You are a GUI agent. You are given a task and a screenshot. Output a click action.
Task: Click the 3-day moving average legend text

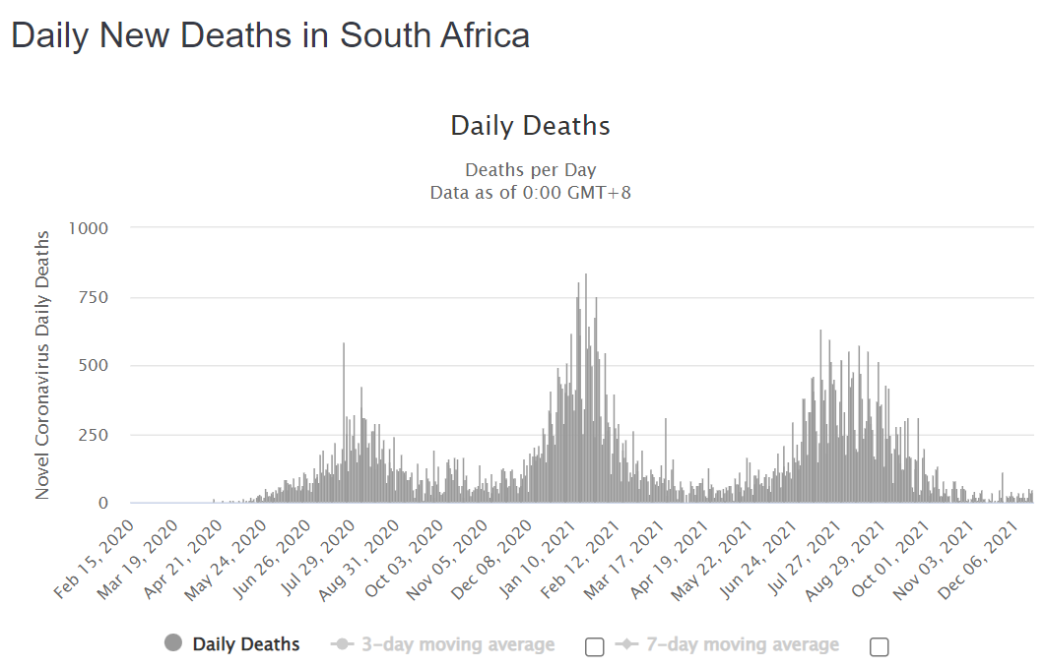(458, 644)
